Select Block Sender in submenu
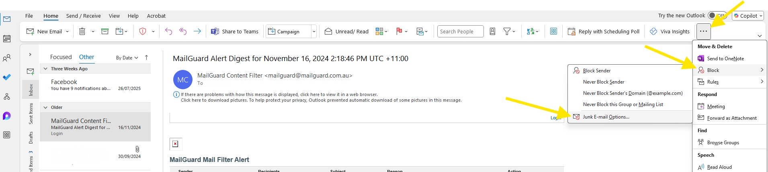 pyautogui.click(x=630, y=70)
